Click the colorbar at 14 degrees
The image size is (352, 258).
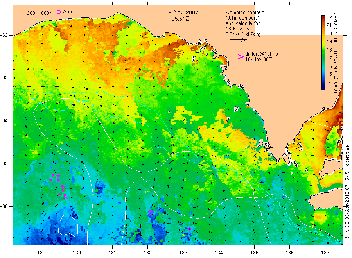tap(323, 82)
